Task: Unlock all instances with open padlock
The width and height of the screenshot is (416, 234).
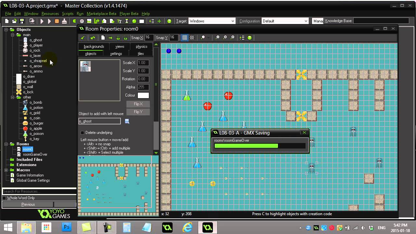Action: tap(125, 38)
